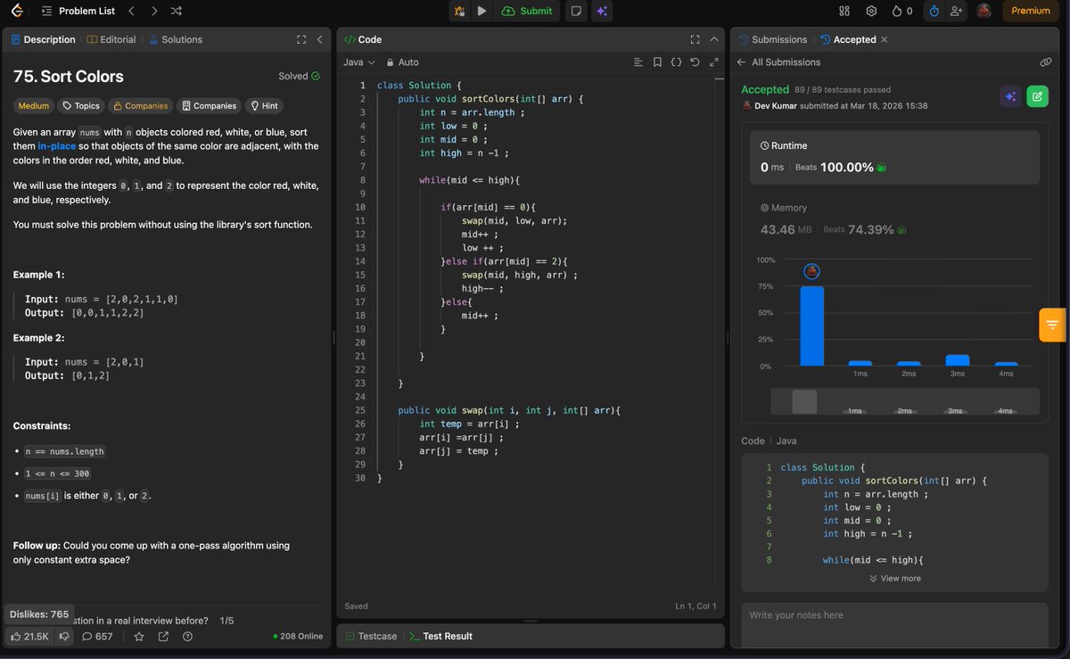Click the AI sparkle icon in top bar
This screenshot has height=659, width=1070.
(602, 11)
